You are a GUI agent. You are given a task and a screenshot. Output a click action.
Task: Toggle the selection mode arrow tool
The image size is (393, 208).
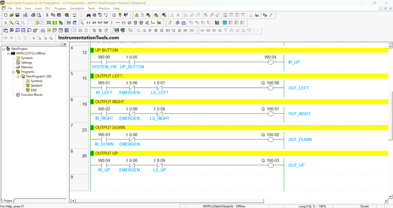click(82, 23)
